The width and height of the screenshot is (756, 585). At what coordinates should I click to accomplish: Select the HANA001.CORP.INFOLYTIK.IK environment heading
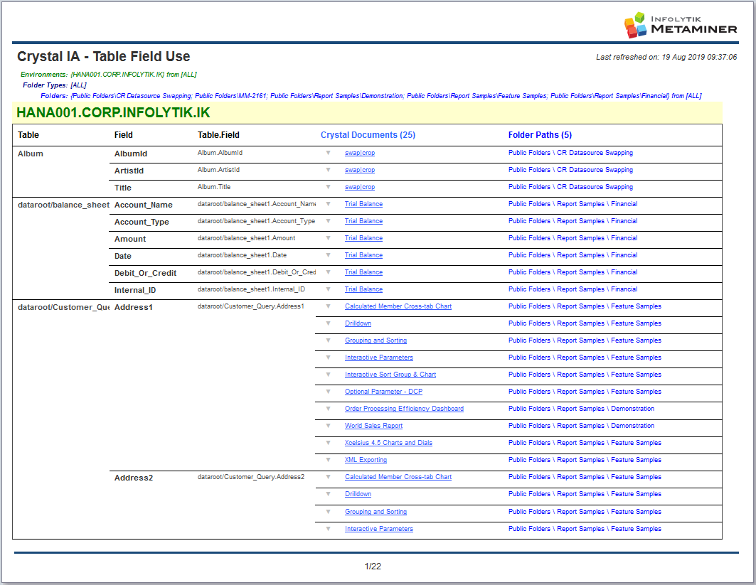113,113
